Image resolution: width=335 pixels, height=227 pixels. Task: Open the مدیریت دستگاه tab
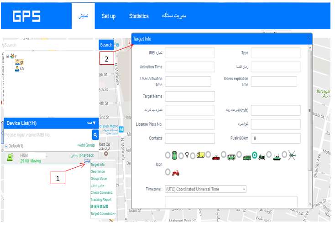coord(174,16)
